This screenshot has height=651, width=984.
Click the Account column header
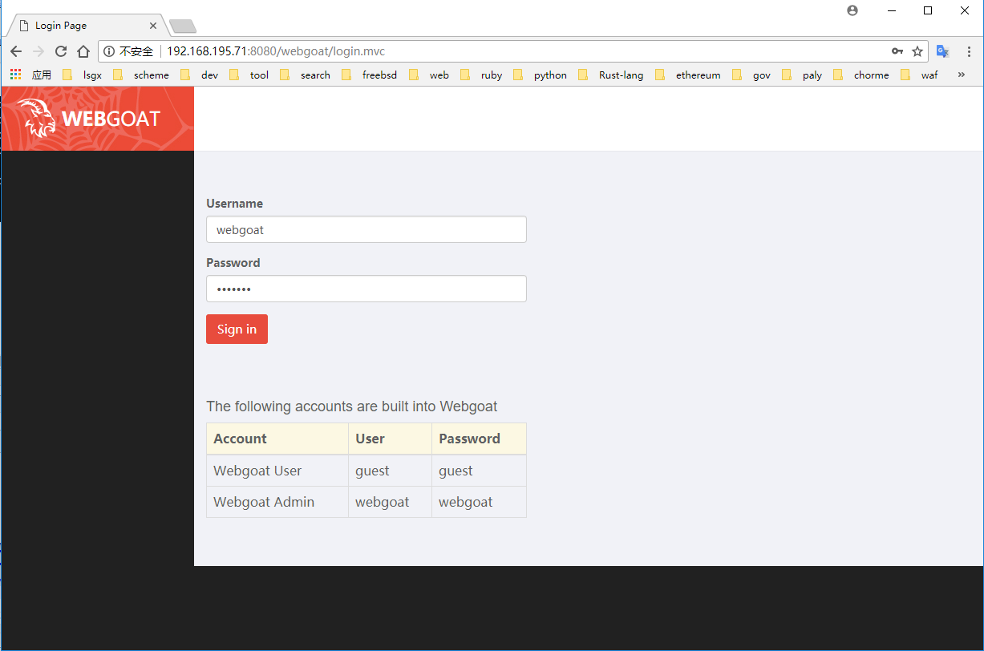pyautogui.click(x=277, y=439)
